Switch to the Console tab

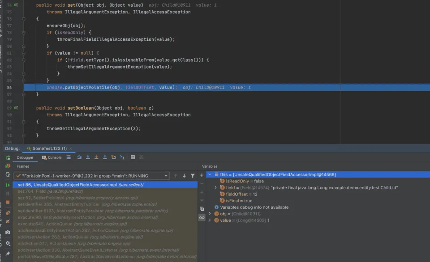pos(52,157)
